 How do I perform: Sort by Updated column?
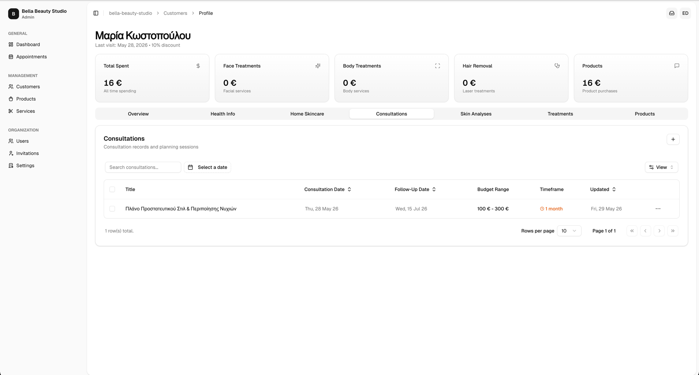click(x=603, y=189)
